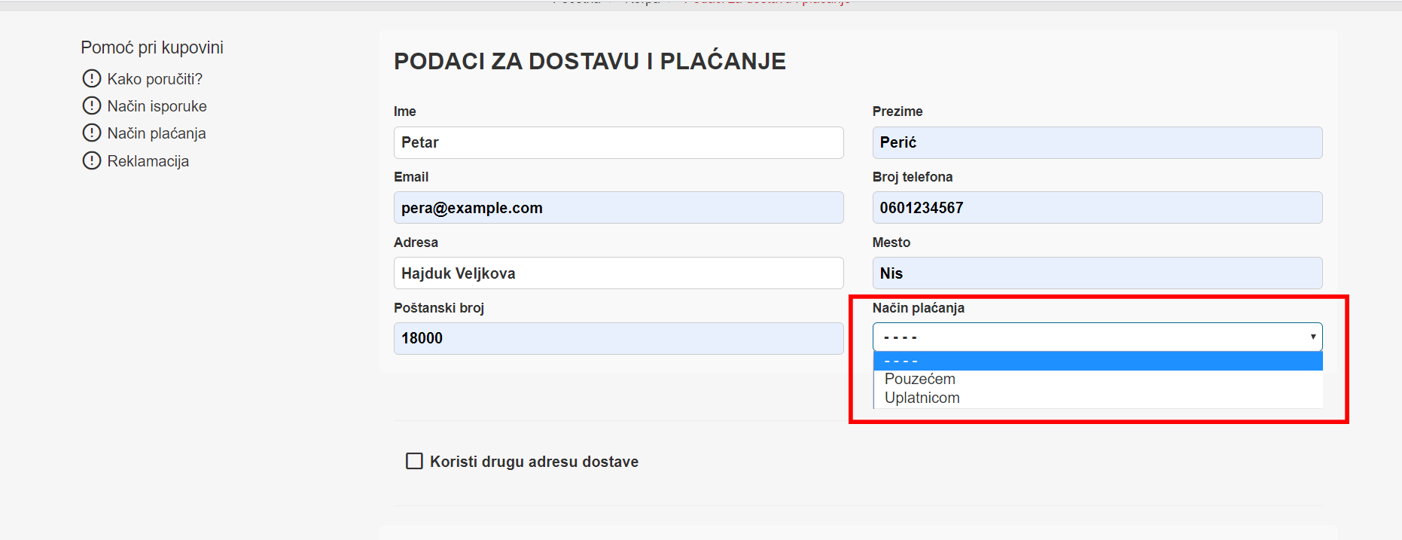Focus the Prezime field containing Perić
This screenshot has height=540, width=1402.
click(x=1097, y=142)
